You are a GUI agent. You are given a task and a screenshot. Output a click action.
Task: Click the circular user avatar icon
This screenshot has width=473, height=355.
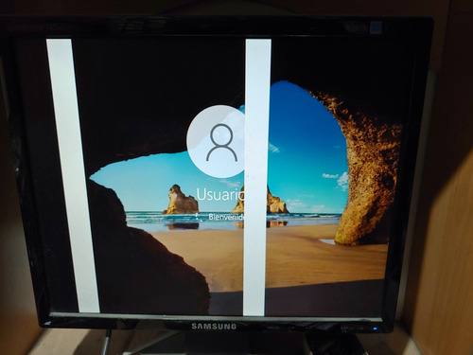[217, 141]
